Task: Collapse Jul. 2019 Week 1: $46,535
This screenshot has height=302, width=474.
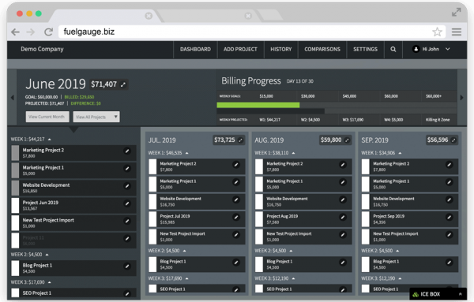Action: pos(186,153)
